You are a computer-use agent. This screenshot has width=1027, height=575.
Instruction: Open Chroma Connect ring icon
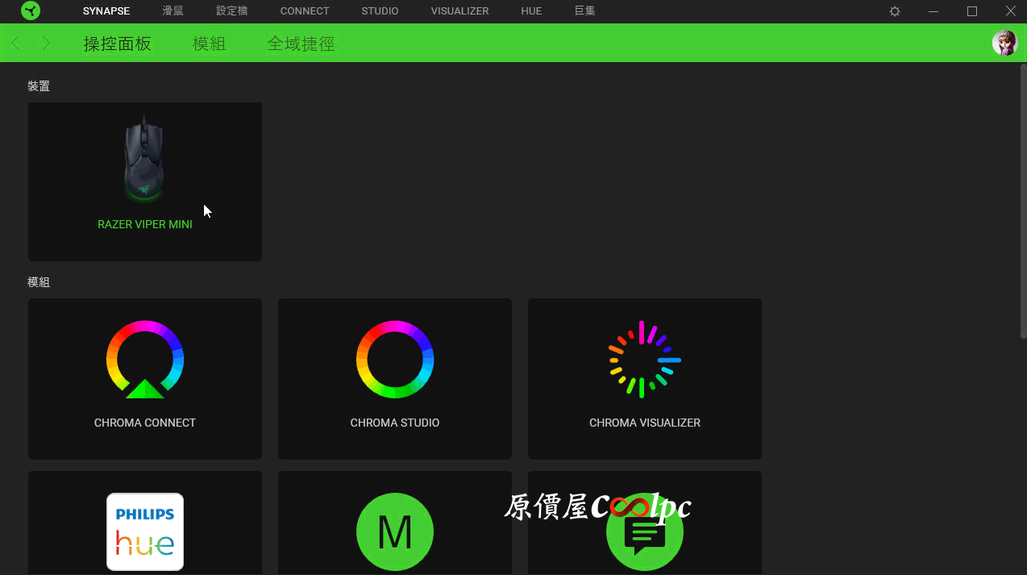point(145,359)
